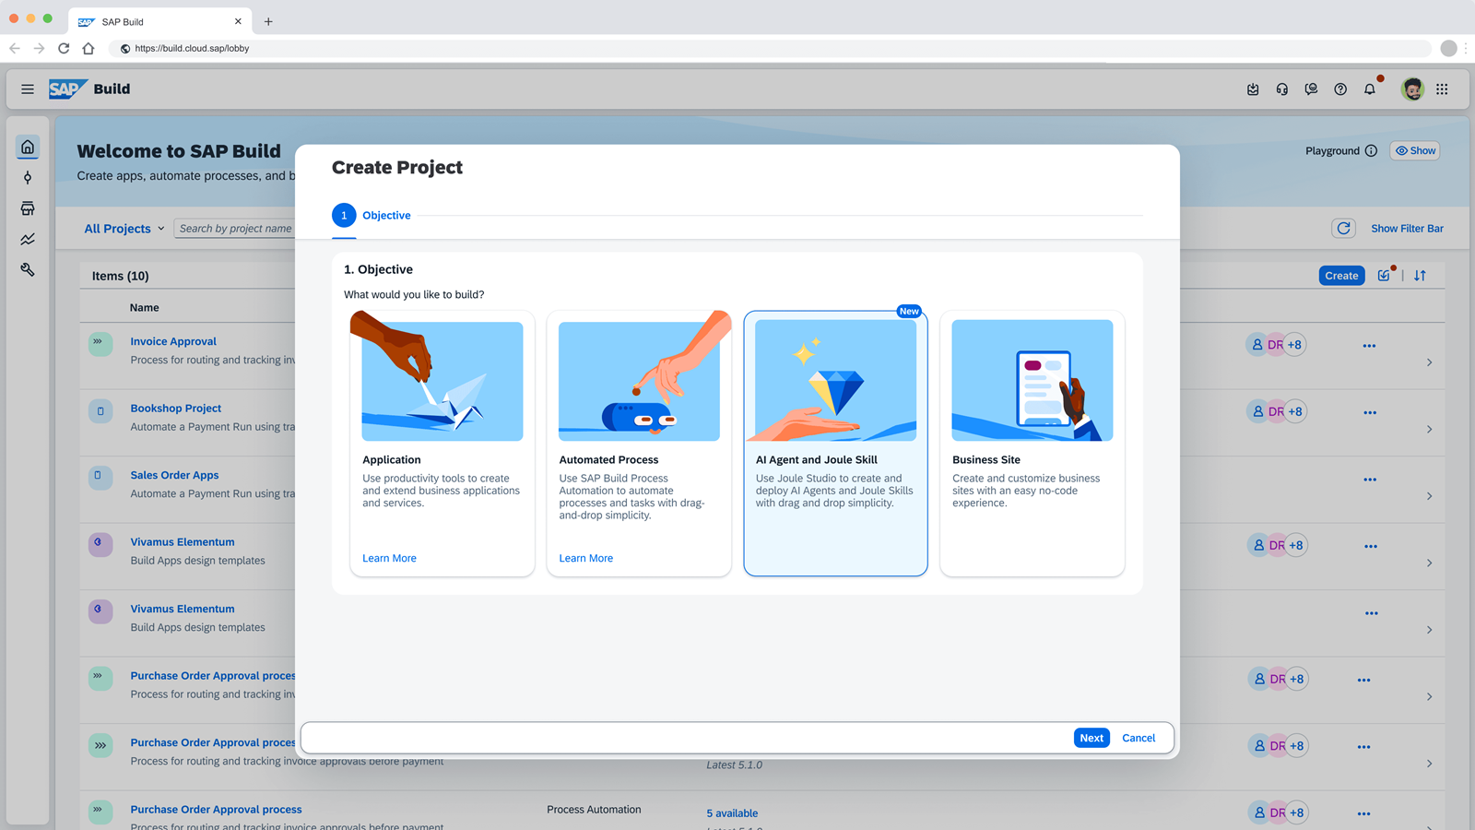This screenshot has height=830, width=1475.
Task: Go to browser home page
Action: (88, 48)
